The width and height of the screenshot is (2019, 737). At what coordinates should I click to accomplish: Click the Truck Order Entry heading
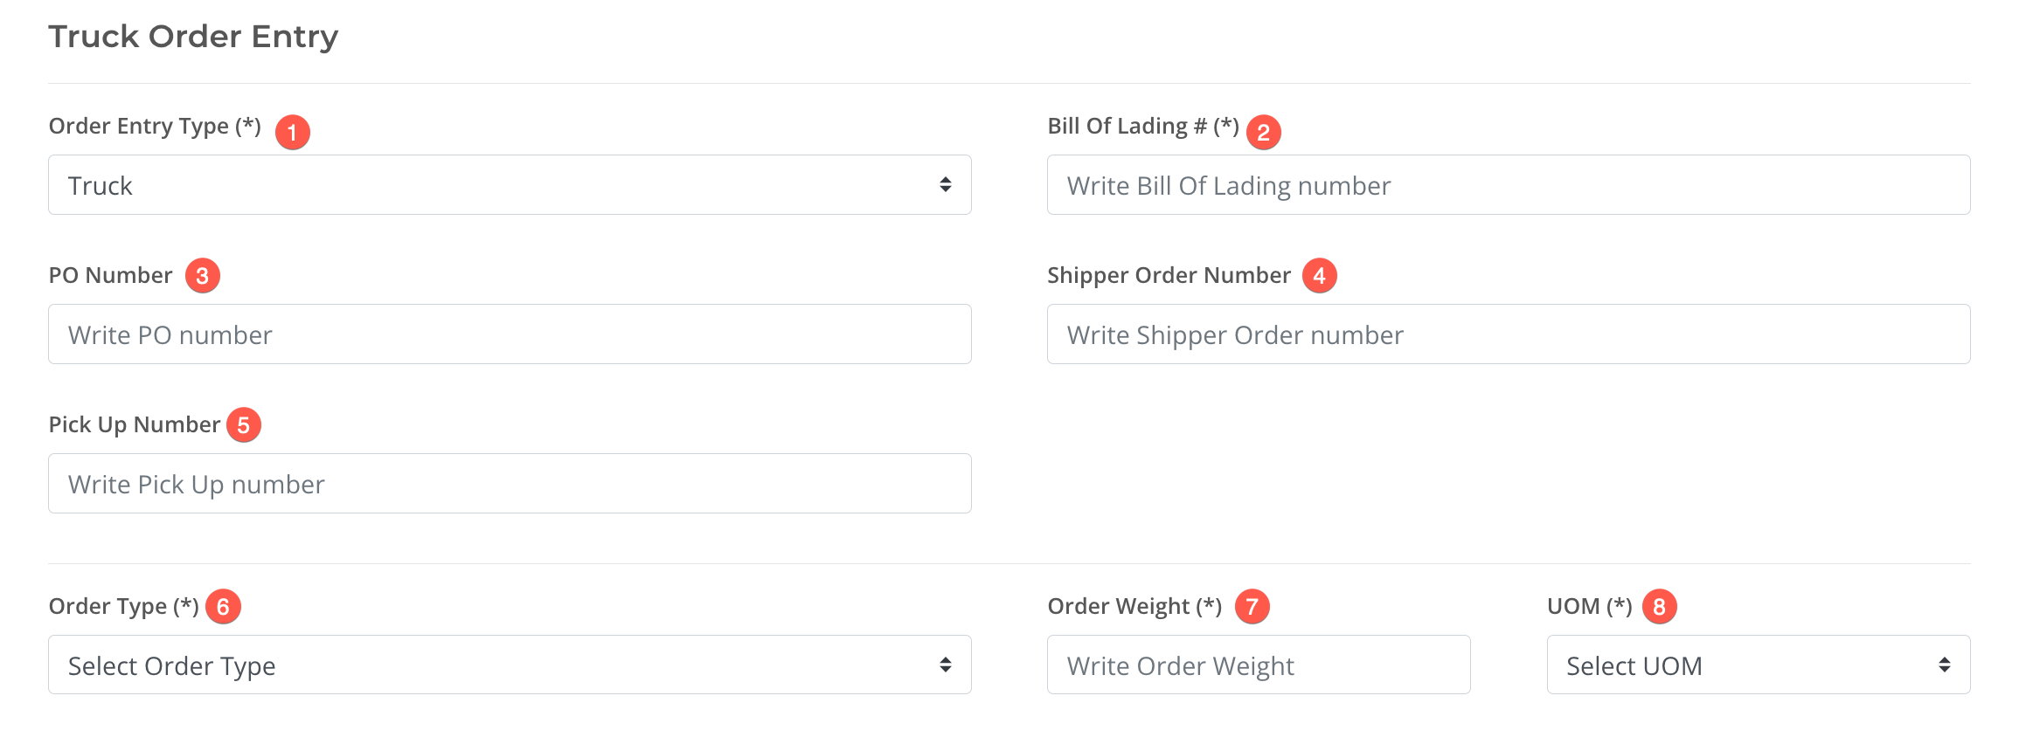[x=194, y=36]
